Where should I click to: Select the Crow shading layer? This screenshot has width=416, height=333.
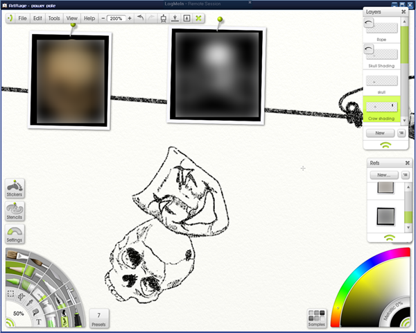pos(381,109)
